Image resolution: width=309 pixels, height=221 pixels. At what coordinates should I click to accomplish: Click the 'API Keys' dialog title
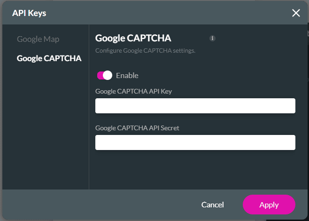[x=29, y=13]
